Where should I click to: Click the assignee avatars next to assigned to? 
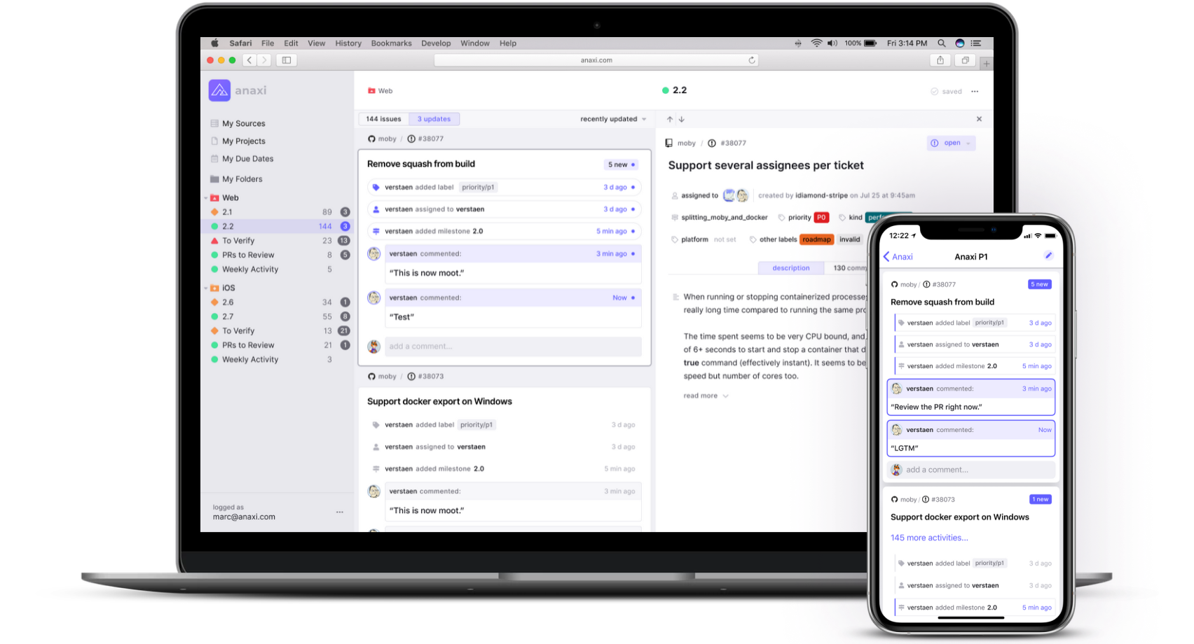click(736, 195)
